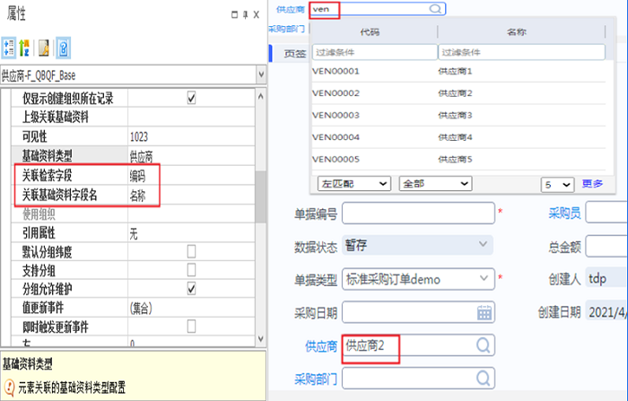The image size is (628, 401).
Task: Open the 全部 filter dropdown
Action: click(x=436, y=184)
